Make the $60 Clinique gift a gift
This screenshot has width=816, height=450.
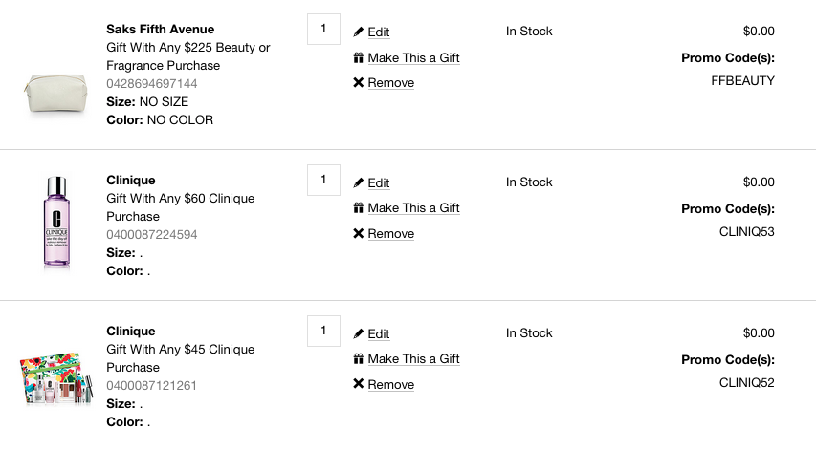coord(413,208)
